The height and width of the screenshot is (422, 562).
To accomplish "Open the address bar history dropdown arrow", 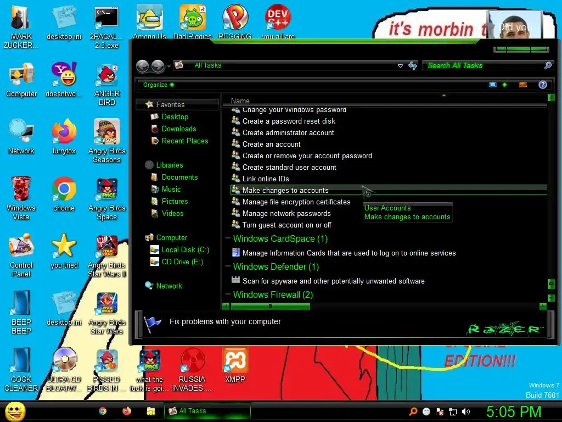I will pos(400,66).
